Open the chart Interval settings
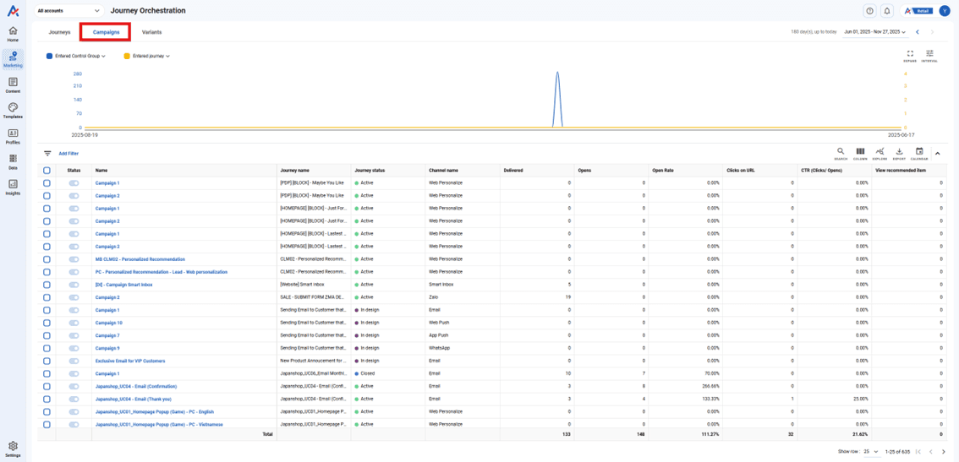Viewport: 959px width, 462px height. [929, 56]
